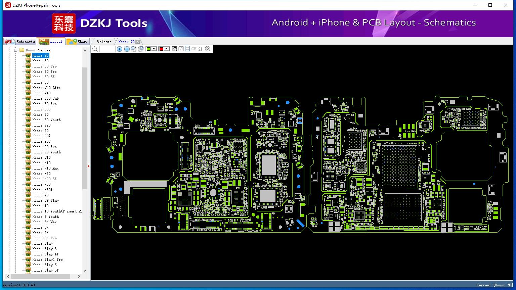Toggle the CR toolbar button
The height and width of the screenshot is (290, 516).
[194, 49]
